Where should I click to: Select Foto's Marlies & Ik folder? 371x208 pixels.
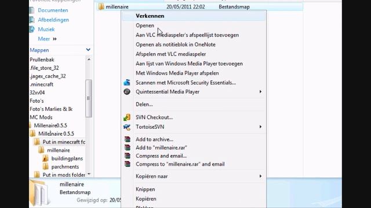point(51,109)
